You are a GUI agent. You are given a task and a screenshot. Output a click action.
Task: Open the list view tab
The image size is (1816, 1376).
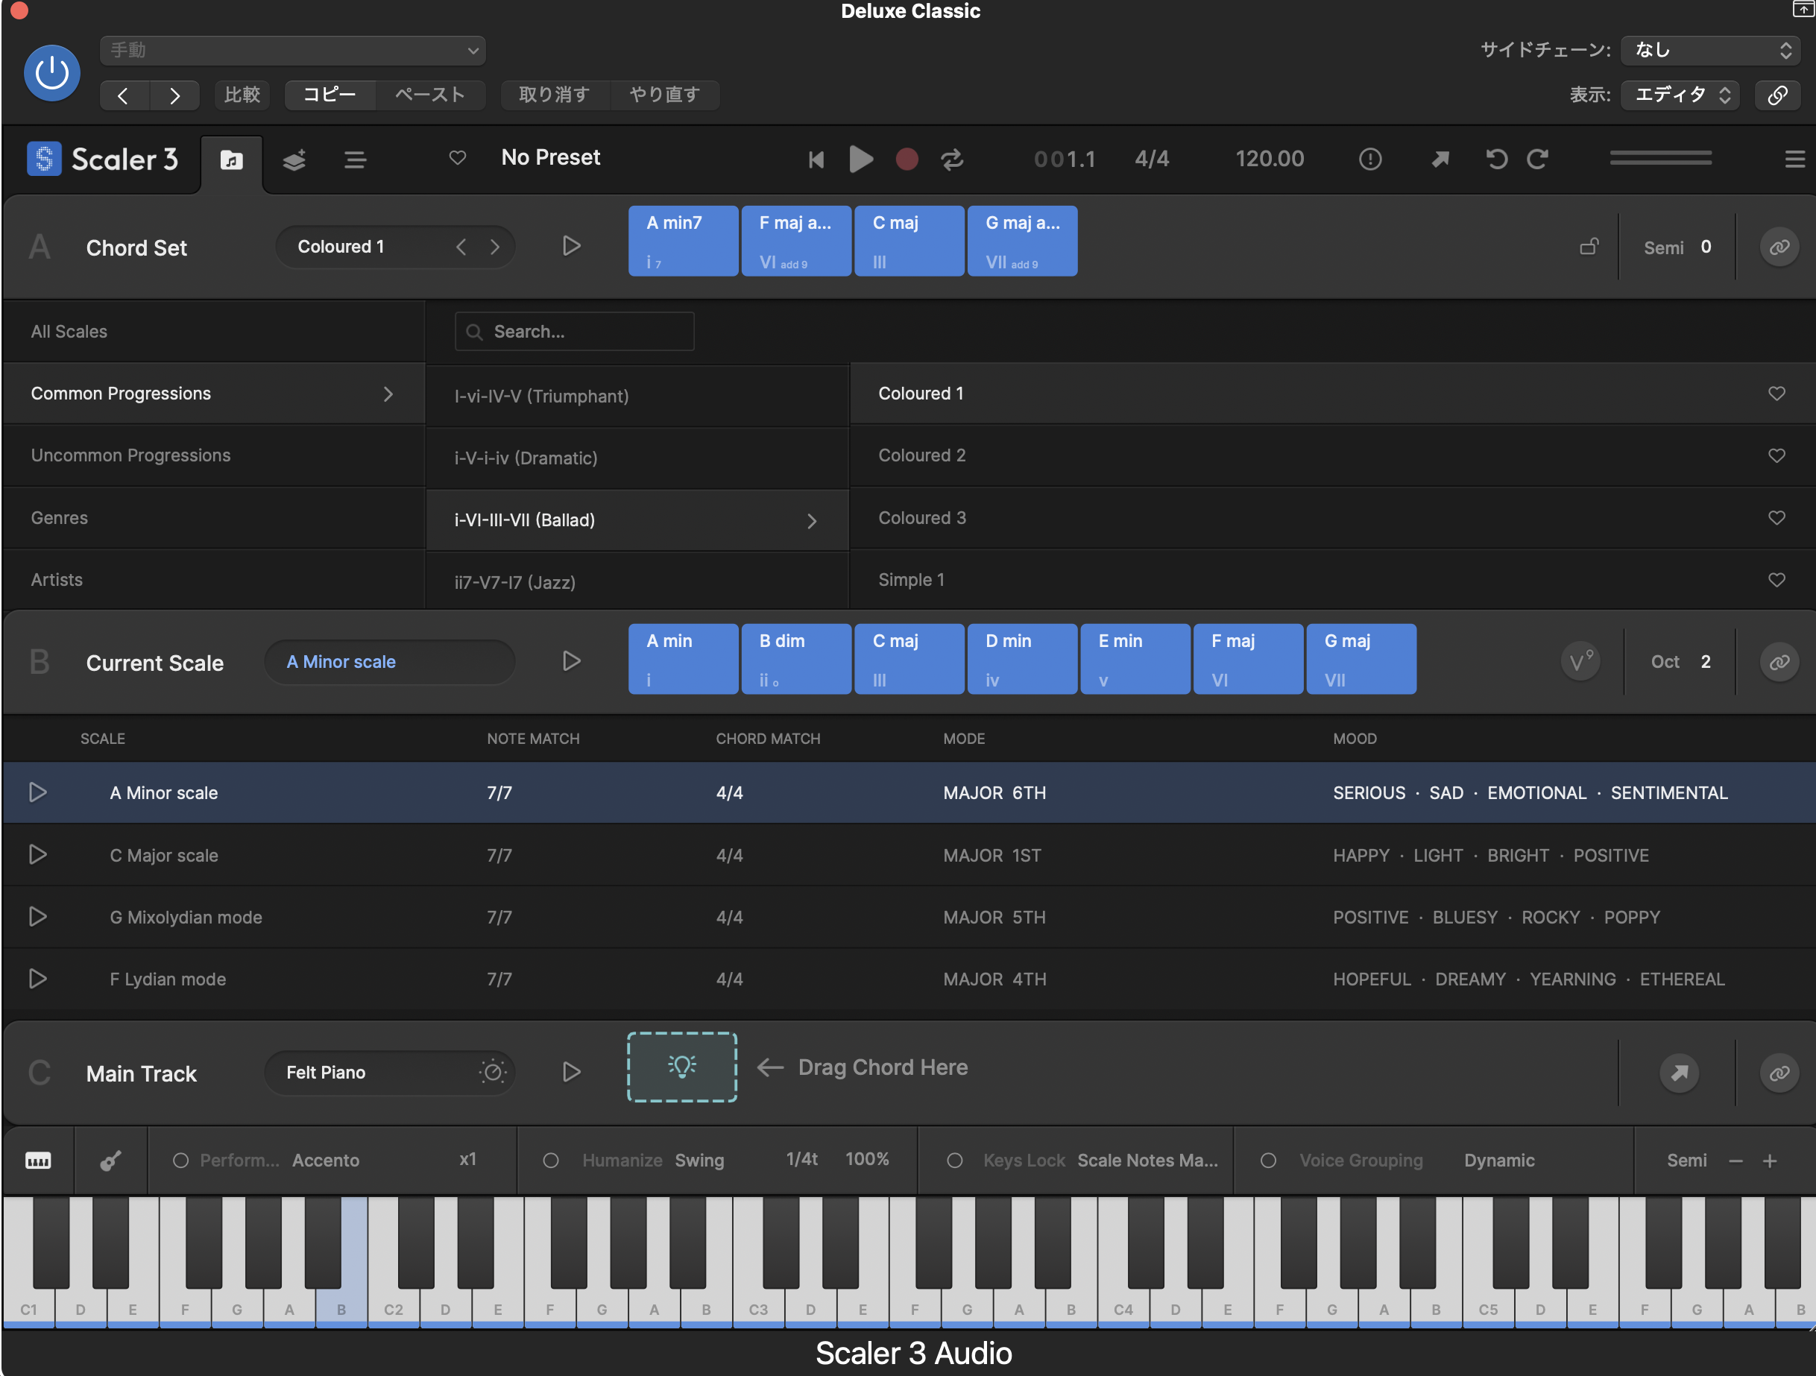pyautogui.click(x=355, y=160)
